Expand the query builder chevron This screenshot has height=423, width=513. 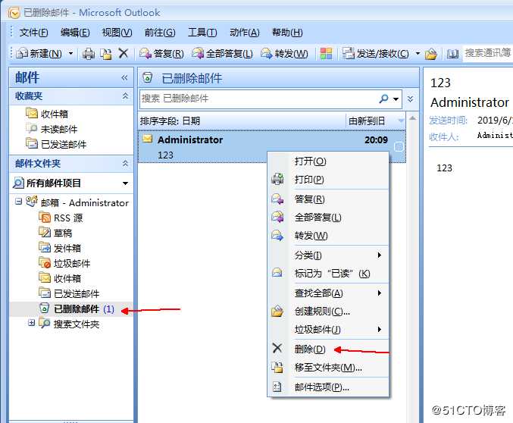click(x=410, y=99)
